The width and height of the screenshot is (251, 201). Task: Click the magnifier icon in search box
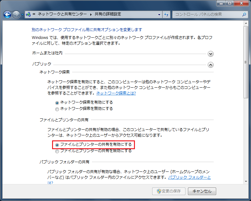click(244, 14)
